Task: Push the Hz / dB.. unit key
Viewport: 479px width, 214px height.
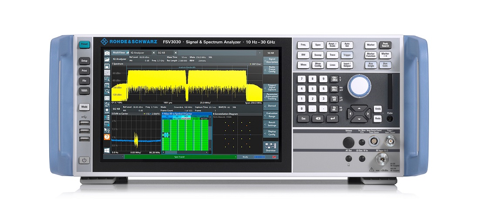Action: click(334, 108)
